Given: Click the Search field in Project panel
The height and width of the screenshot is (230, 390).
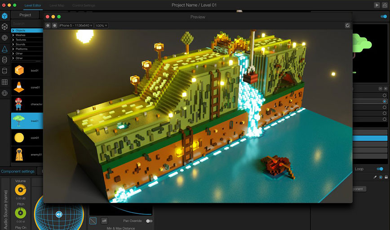Looking at the screenshot, I should [x=27, y=24].
